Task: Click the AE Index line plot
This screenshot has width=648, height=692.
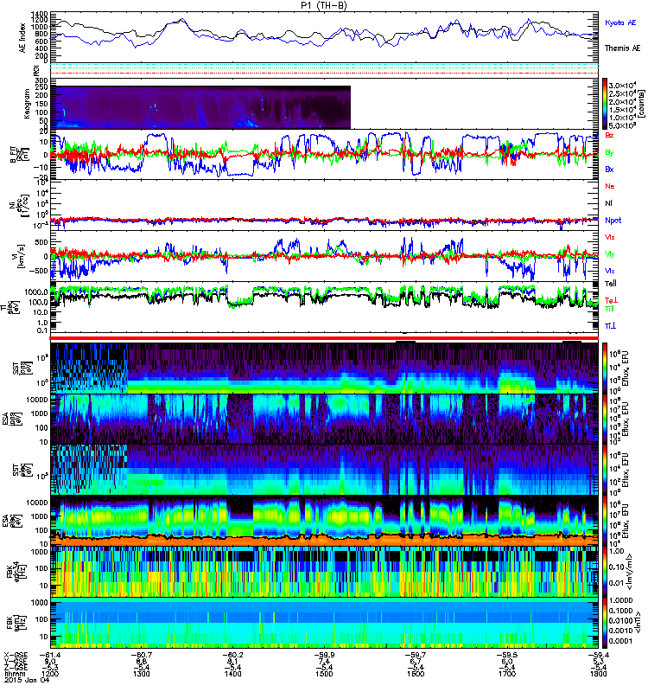Action: [x=325, y=37]
